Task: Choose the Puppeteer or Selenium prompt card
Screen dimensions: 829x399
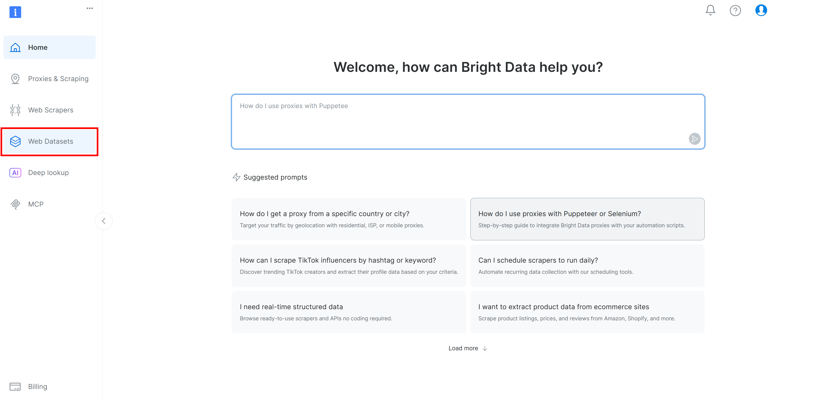Action: tap(587, 219)
